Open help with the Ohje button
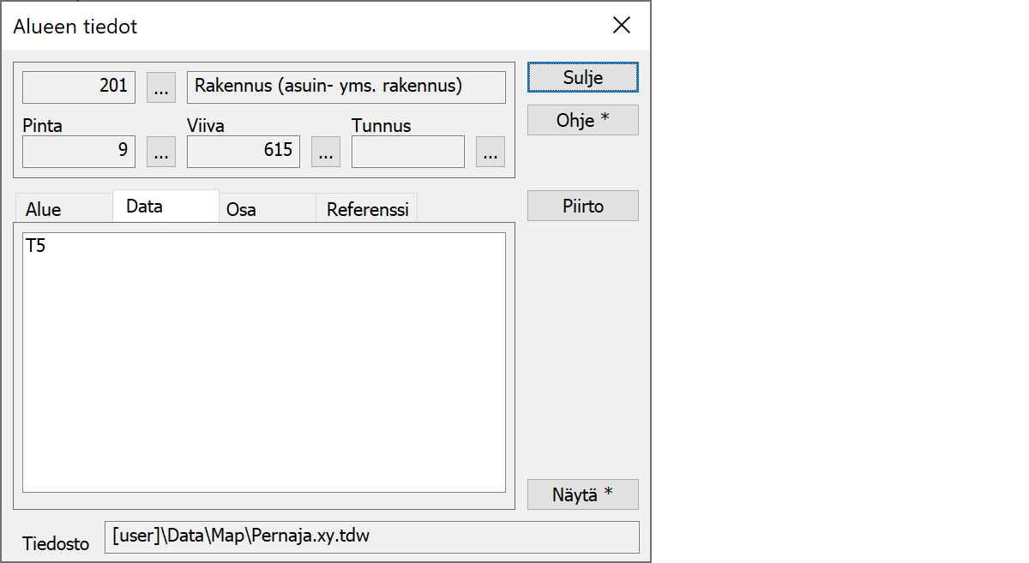 [x=582, y=120]
